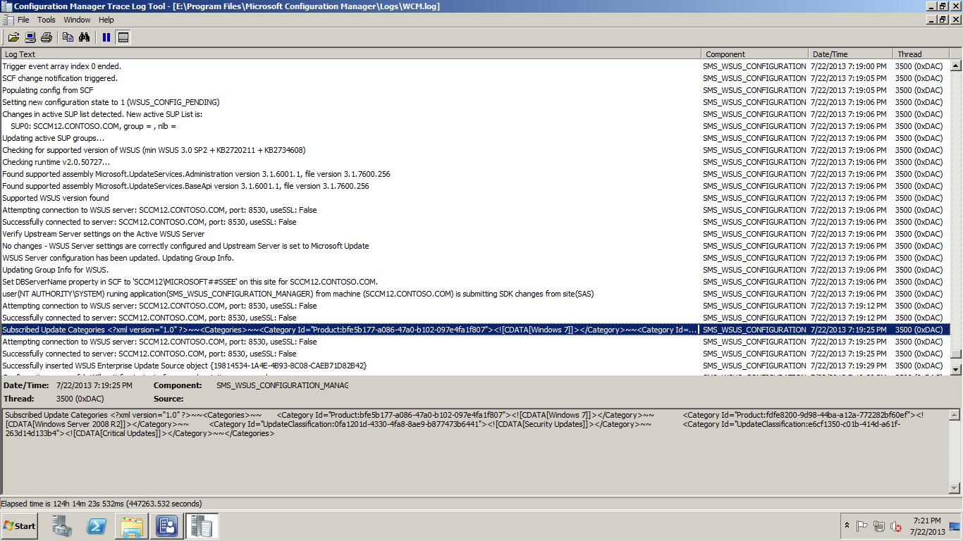
Task: Click the Log Text column header
Action: pyautogui.click(x=351, y=54)
